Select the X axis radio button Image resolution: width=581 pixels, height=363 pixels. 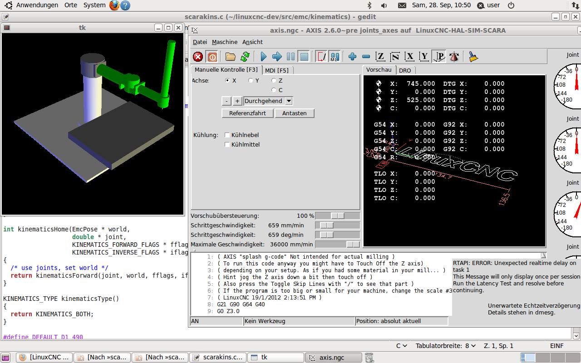click(227, 80)
